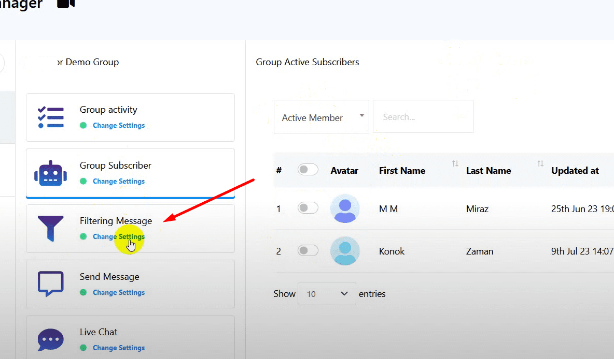
Task: Click Change Settings under Group activity
Action: point(119,126)
